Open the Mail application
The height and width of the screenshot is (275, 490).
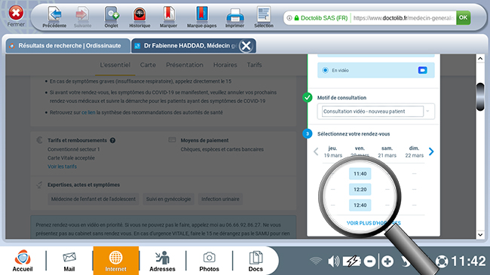click(x=69, y=261)
